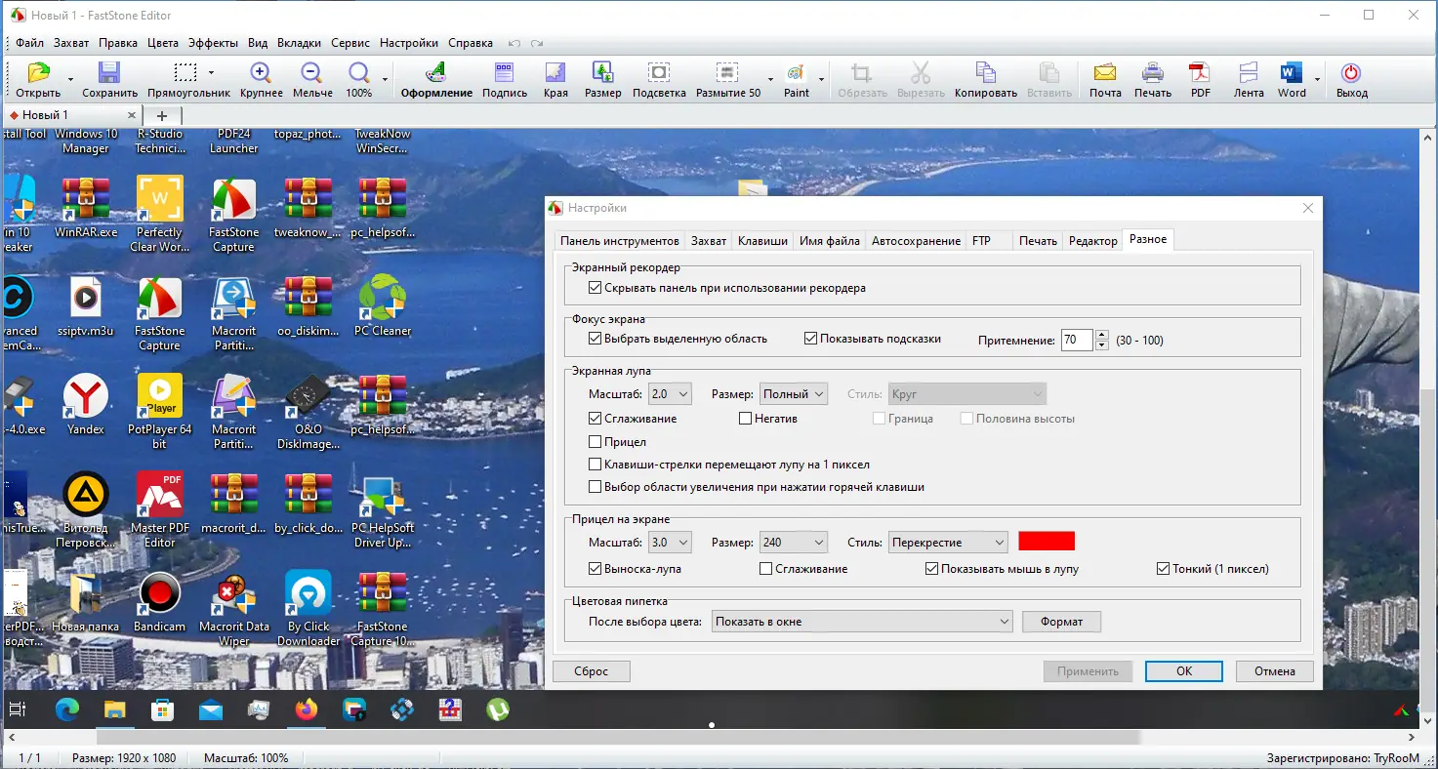Pick the red crosshair color swatch
The image size is (1438, 769).
(x=1047, y=542)
